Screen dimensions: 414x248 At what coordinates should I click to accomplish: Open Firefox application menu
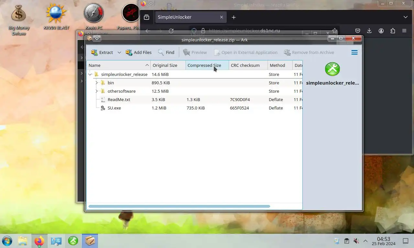pos(404,31)
